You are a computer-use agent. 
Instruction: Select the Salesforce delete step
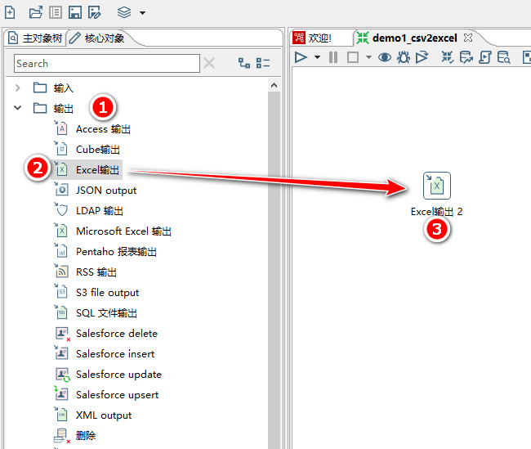point(117,334)
